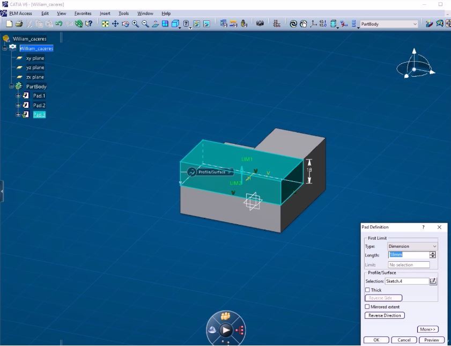This screenshot has height=346, width=451.
Task: Open the PartBody selector dropdown
Action: pos(415,24)
